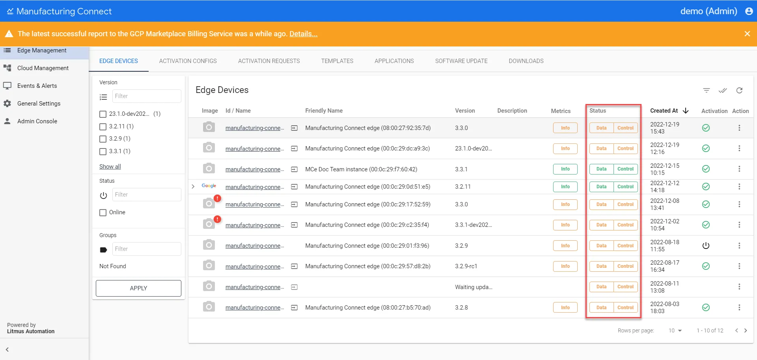This screenshot has width=757, height=360.
Task: Click Info button for 3.3.1 device
Action: [x=565, y=169]
